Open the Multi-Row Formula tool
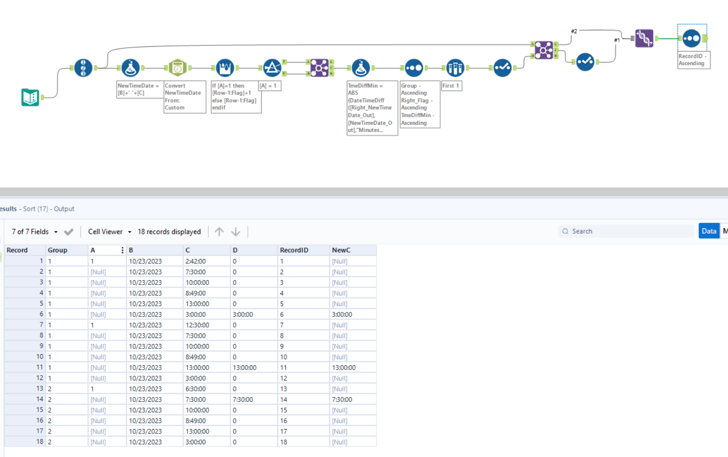 224,67
